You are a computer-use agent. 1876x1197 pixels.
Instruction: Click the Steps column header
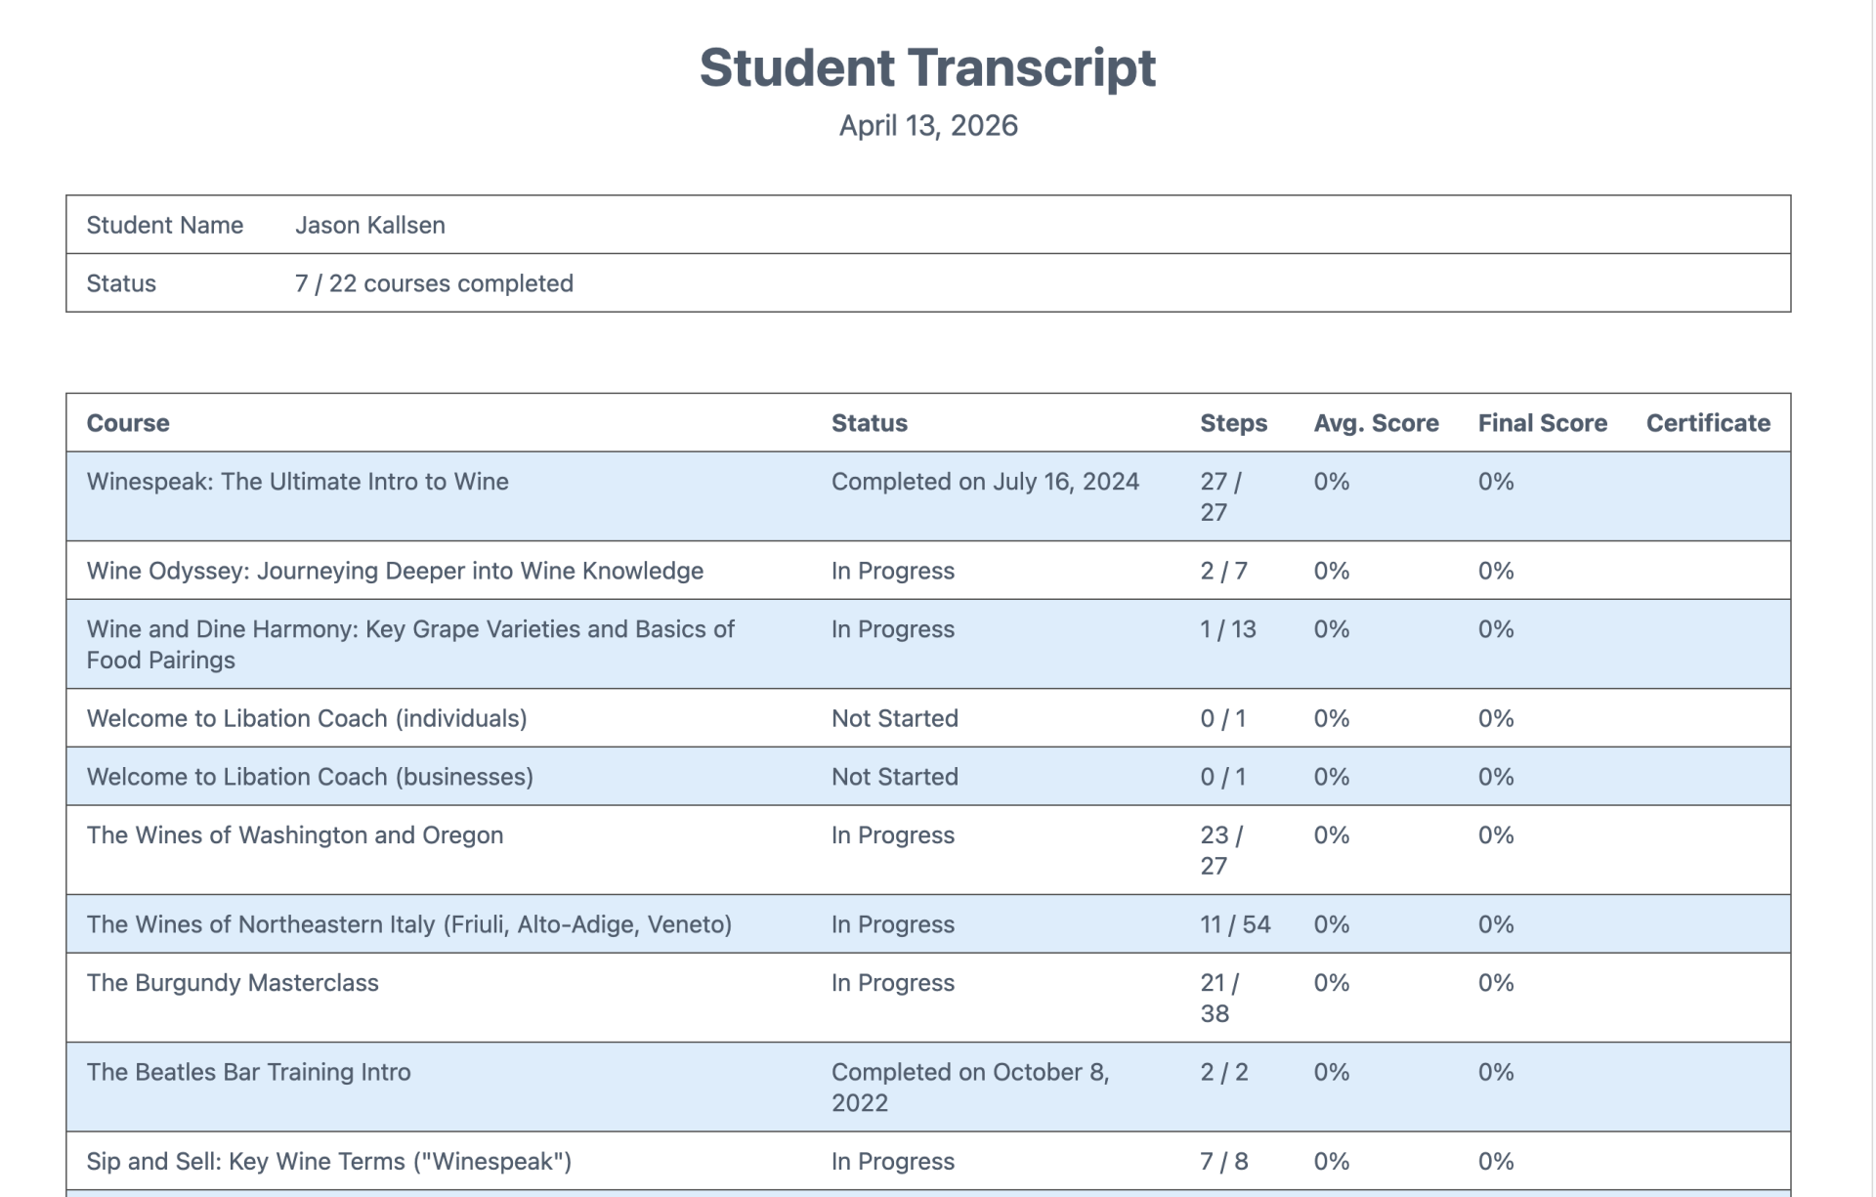[x=1233, y=423]
